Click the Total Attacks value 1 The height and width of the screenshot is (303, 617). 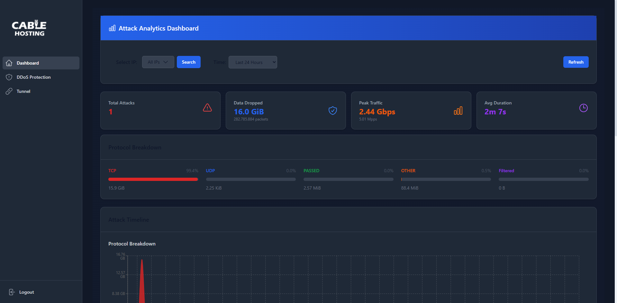coord(111,112)
